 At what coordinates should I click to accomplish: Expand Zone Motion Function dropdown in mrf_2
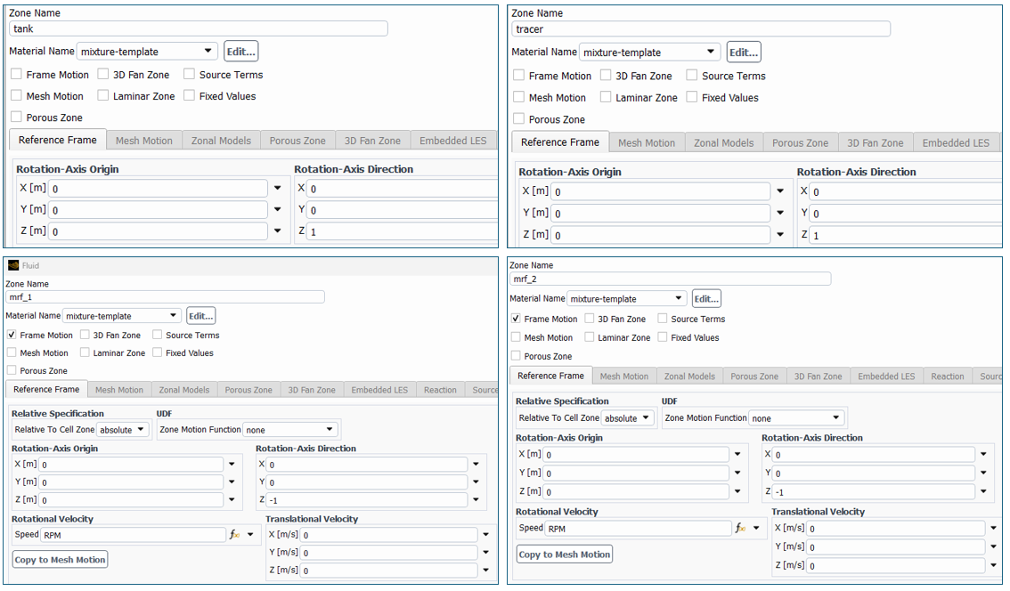tap(797, 418)
